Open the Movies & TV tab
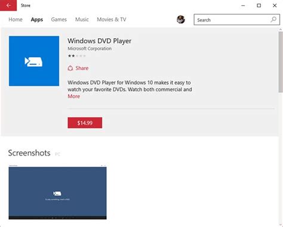 coord(112,20)
